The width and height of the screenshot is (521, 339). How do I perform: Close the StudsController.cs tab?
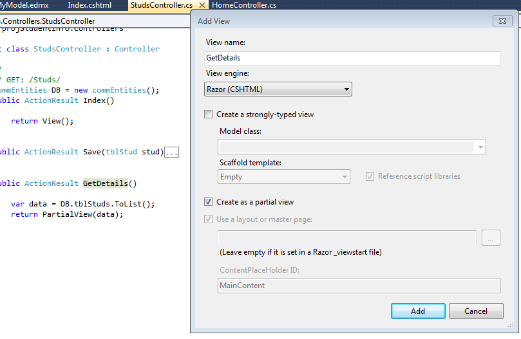pyautogui.click(x=202, y=5)
